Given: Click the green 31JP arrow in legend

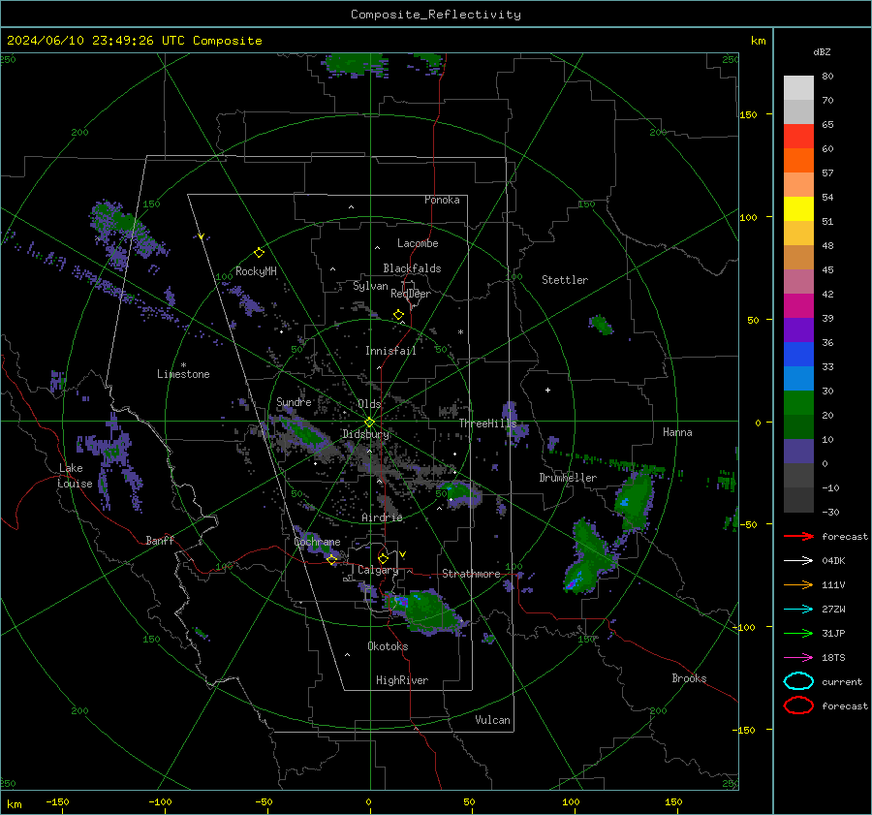Looking at the screenshot, I should point(798,633).
